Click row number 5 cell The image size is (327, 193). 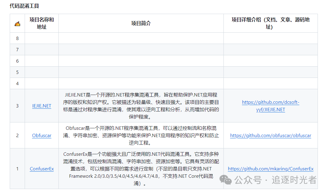tap(17, 72)
